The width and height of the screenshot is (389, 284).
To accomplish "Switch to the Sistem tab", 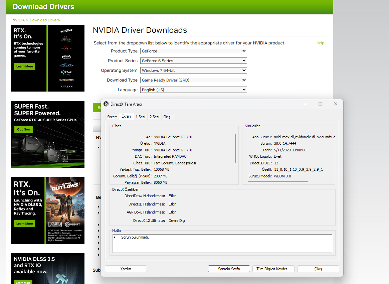I will click(112, 117).
